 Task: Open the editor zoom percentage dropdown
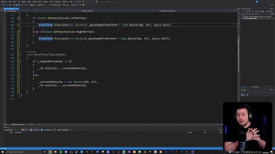6,124
